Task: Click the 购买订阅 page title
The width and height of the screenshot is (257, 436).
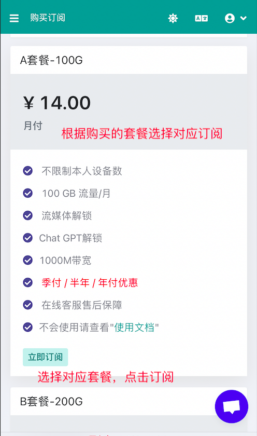Action: coord(48,18)
